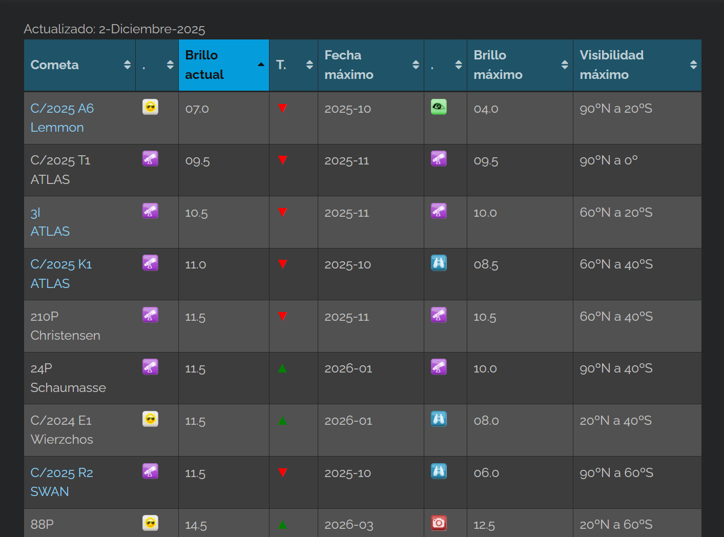Click binoculars icon in C/2025 K1 row
The image size is (724, 537).
click(439, 263)
